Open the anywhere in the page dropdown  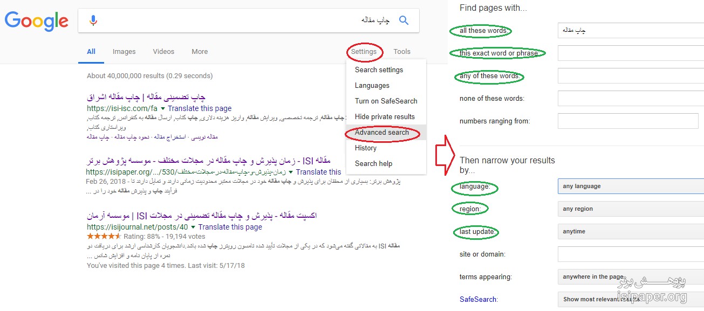(x=631, y=277)
